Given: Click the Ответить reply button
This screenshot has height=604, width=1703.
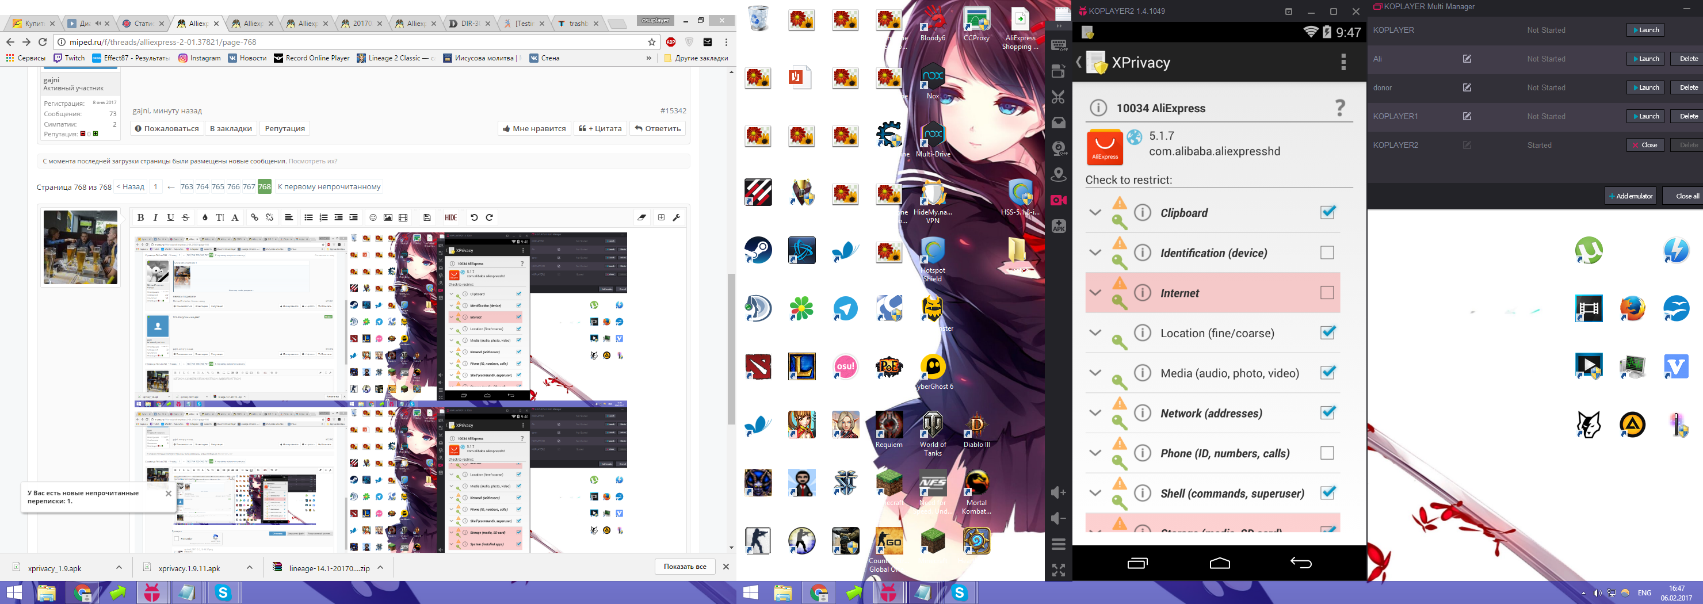Looking at the screenshot, I should click(658, 128).
